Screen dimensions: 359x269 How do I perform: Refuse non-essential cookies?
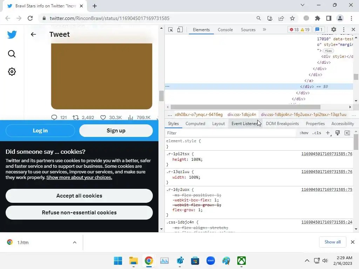(79, 213)
